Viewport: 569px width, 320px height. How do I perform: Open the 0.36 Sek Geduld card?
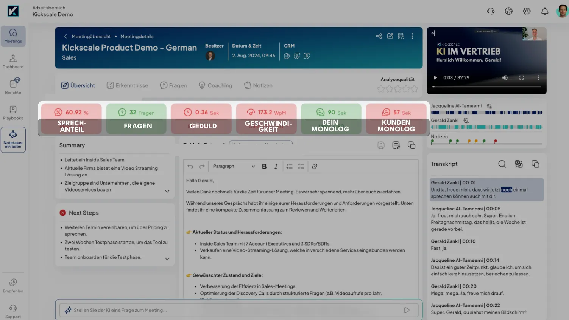201,119
